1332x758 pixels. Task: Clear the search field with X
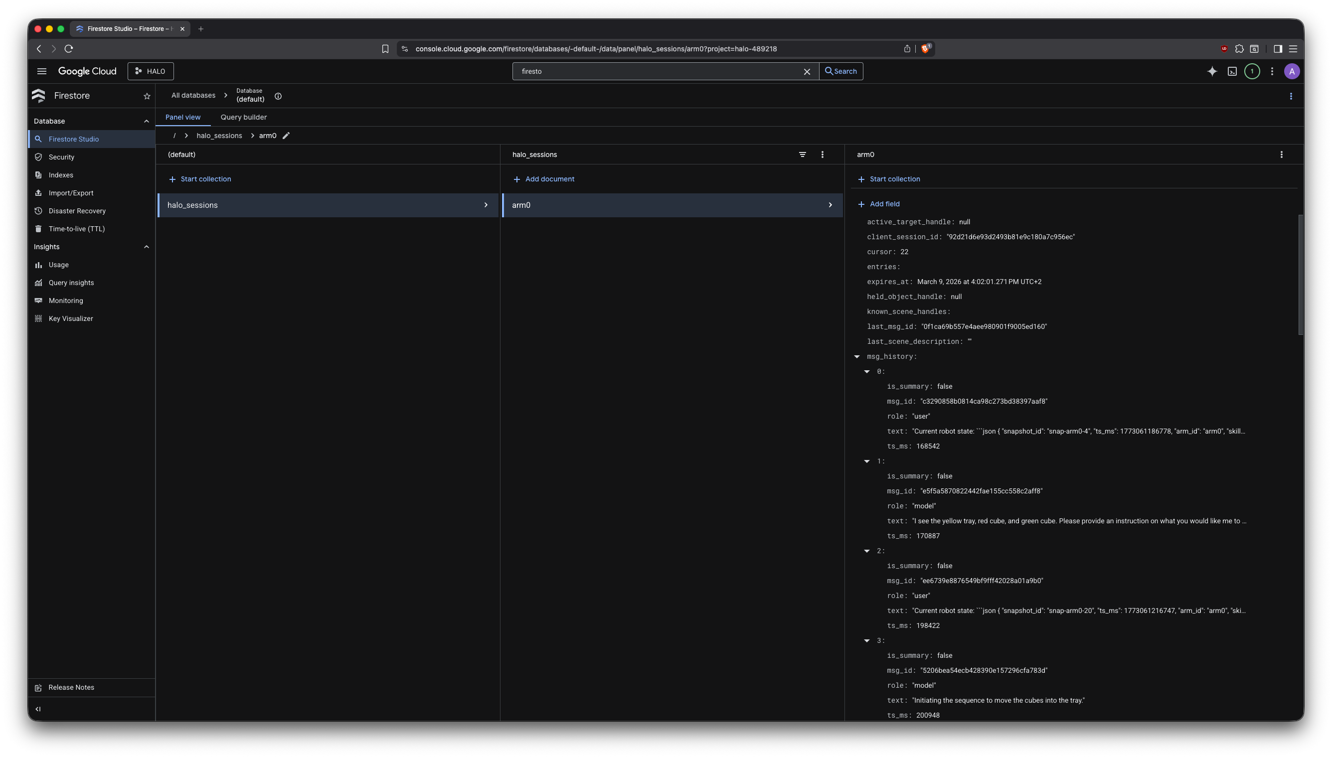click(x=807, y=72)
